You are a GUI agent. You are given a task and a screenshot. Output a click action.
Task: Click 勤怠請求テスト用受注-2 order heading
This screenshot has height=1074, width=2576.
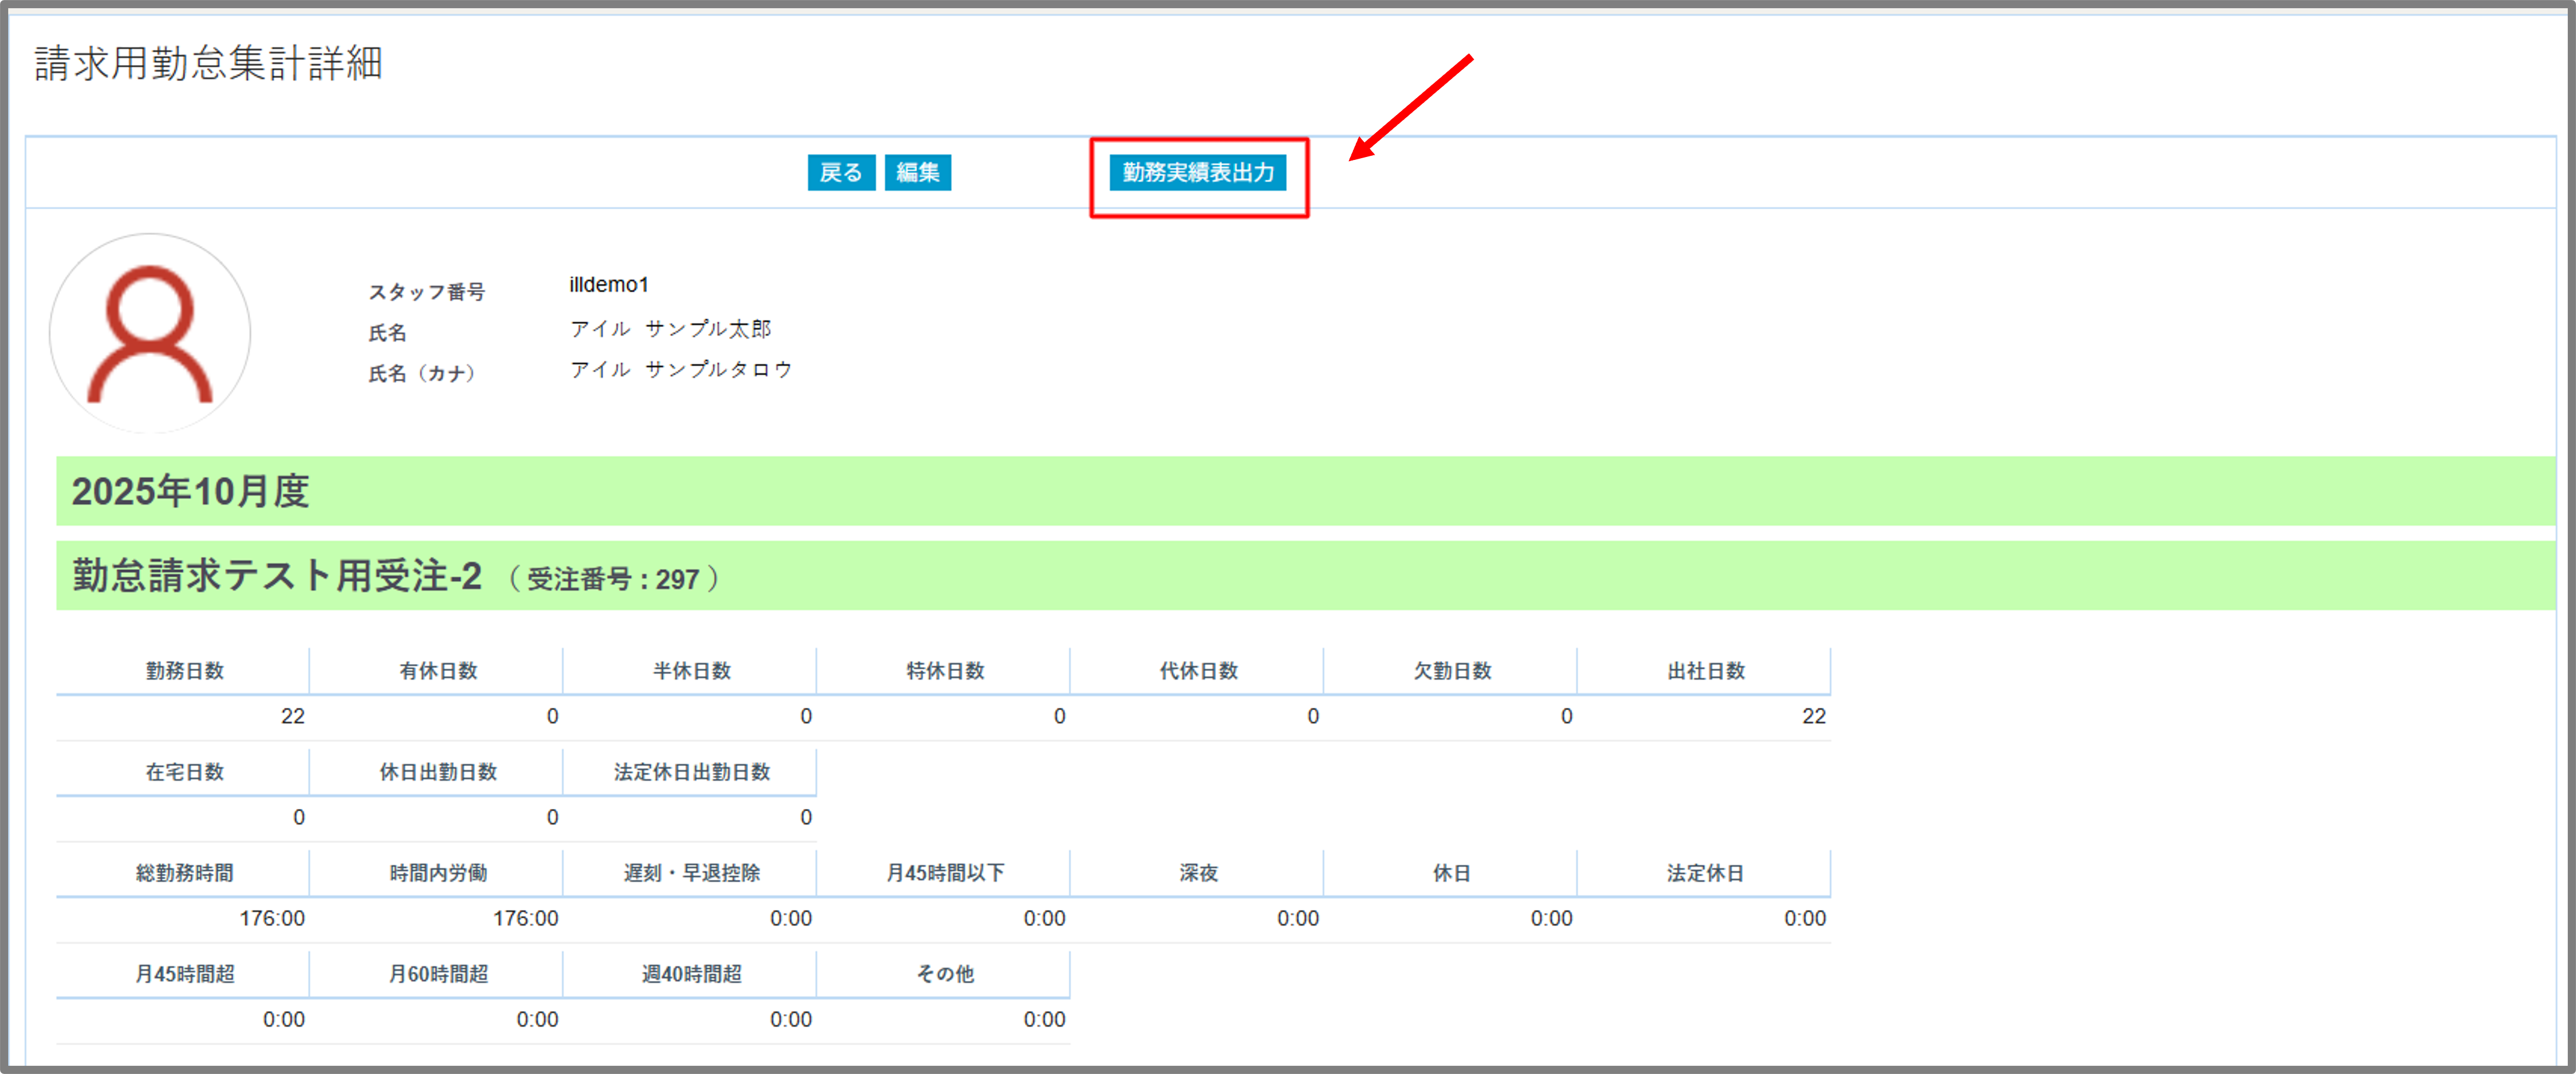[1305, 576]
